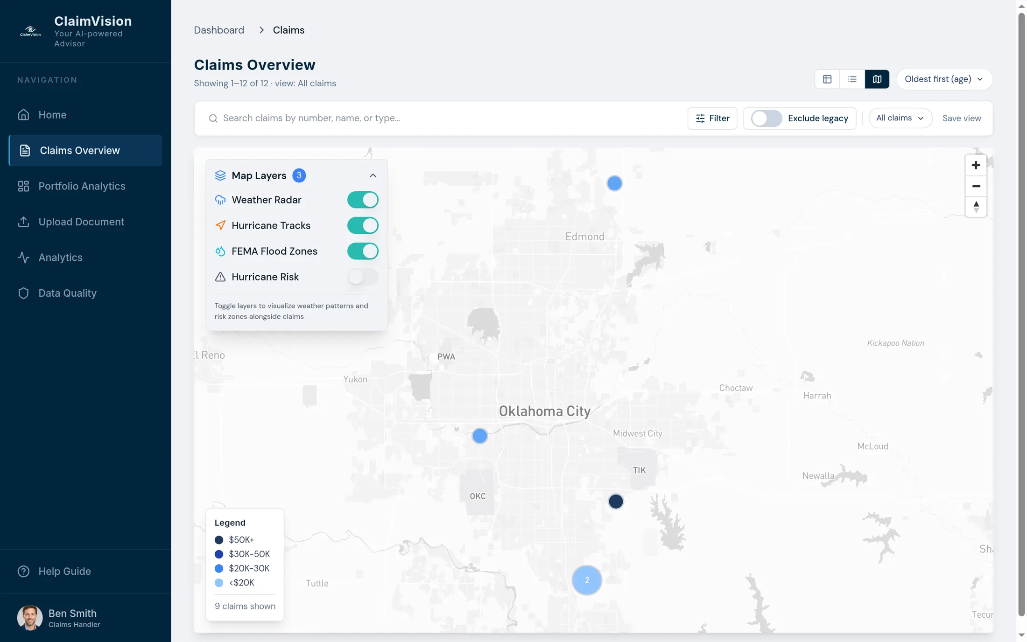The image size is (1027, 642).
Task: Toggle Exclude legacy switch
Action: (766, 119)
